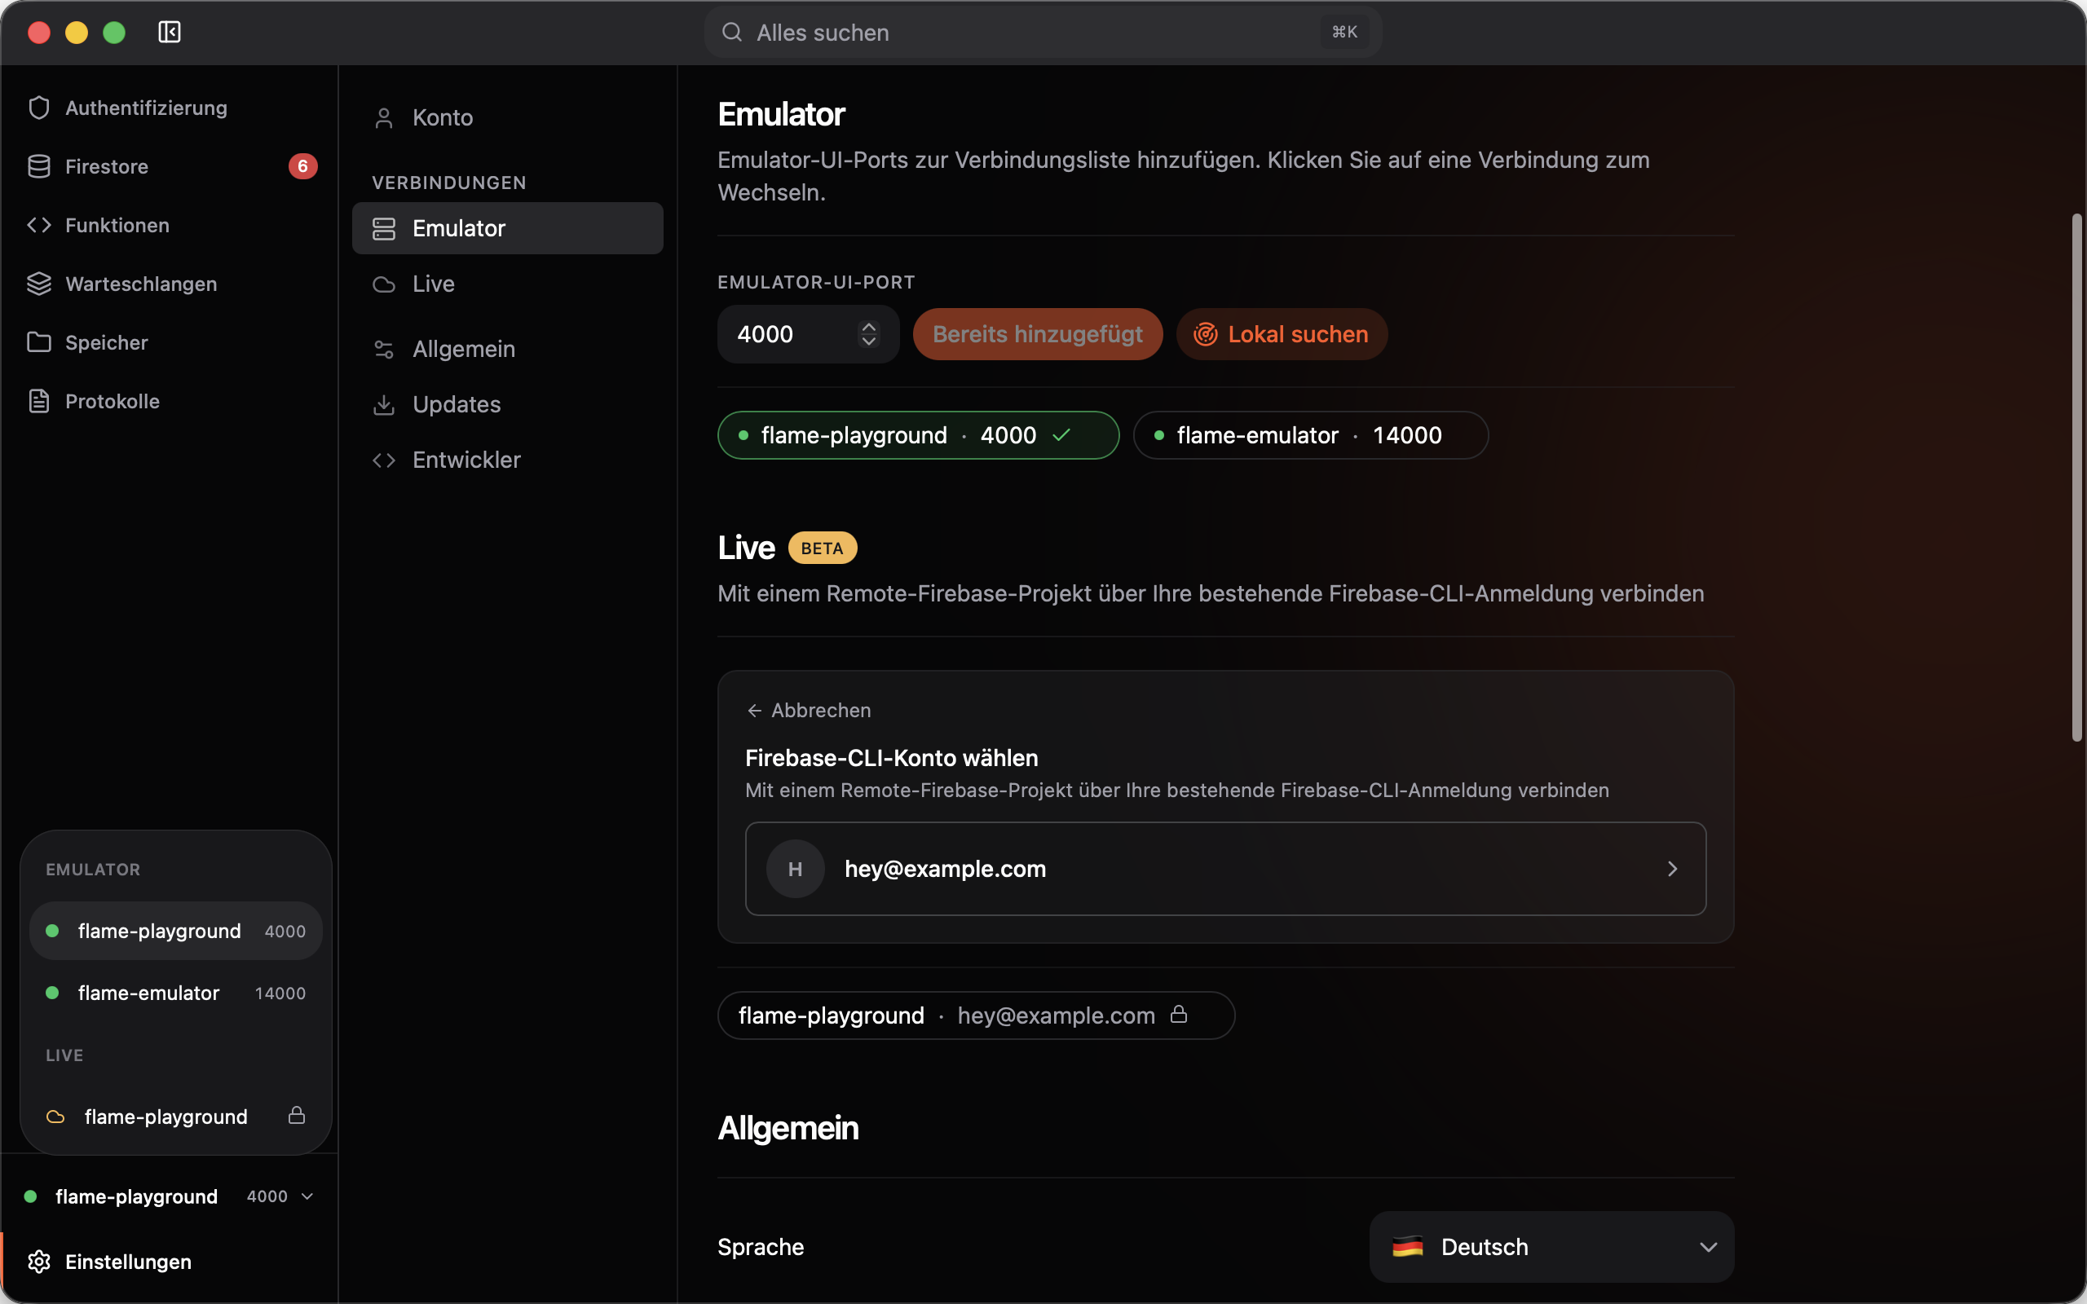Screen dimensions: 2087x1304
Task: Click the green checkmark on flame-playground chip
Action: tap(1061, 434)
